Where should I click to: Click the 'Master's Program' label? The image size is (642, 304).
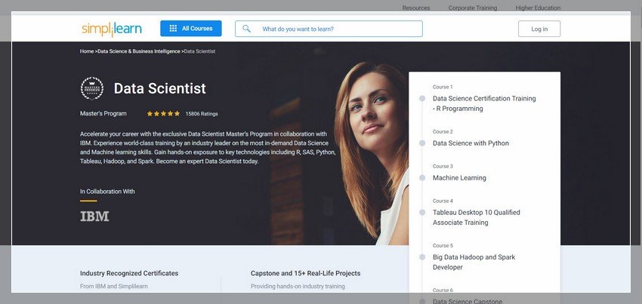(103, 114)
